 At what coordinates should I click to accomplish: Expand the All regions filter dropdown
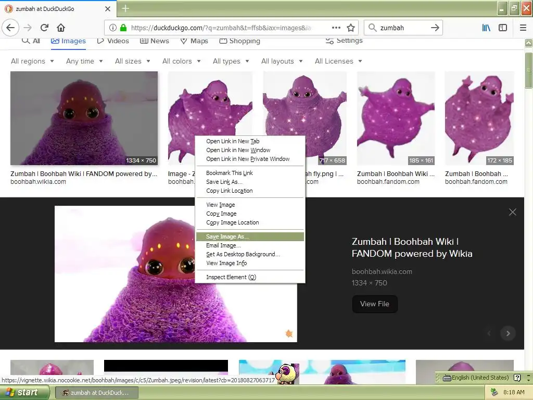point(32,61)
